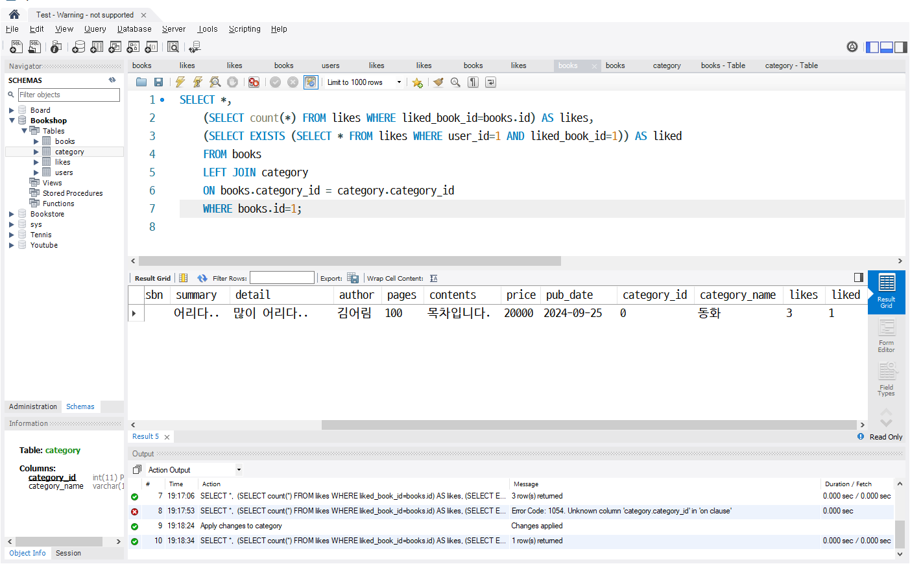The height and width of the screenshot is (564, 910).
Task: Collapse the Tables node
Action: [24, 131]
